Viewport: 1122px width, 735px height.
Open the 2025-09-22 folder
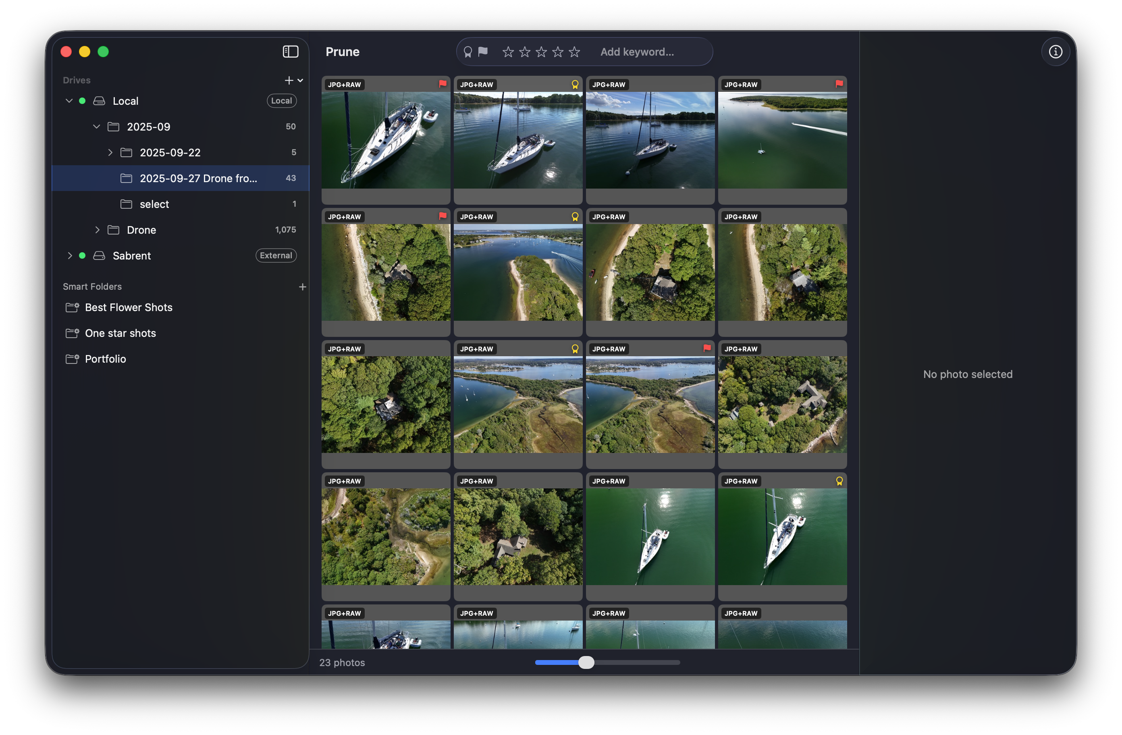(181, 153)
